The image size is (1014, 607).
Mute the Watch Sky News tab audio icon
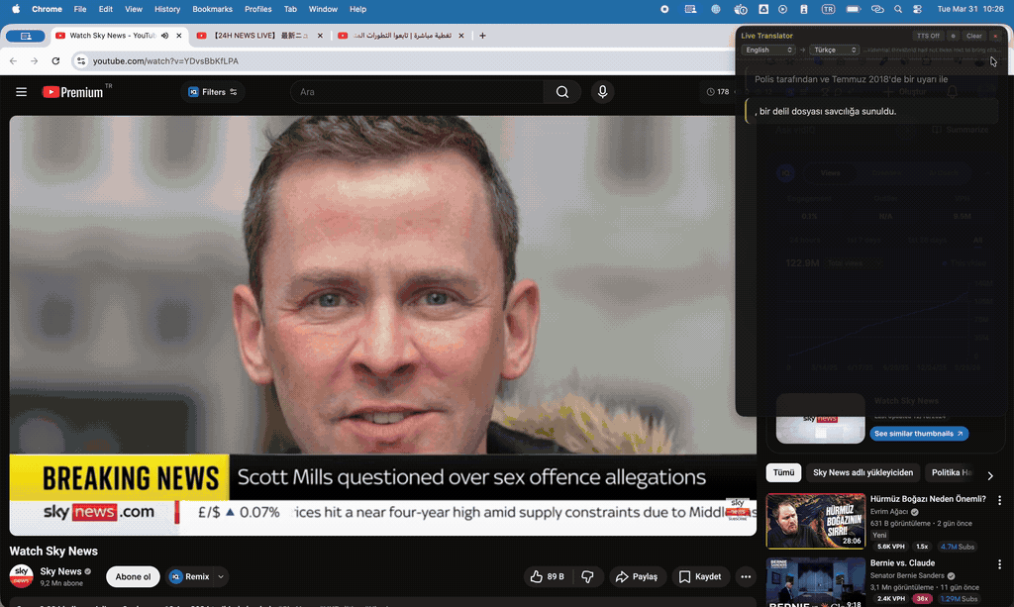tap(165, 36)
